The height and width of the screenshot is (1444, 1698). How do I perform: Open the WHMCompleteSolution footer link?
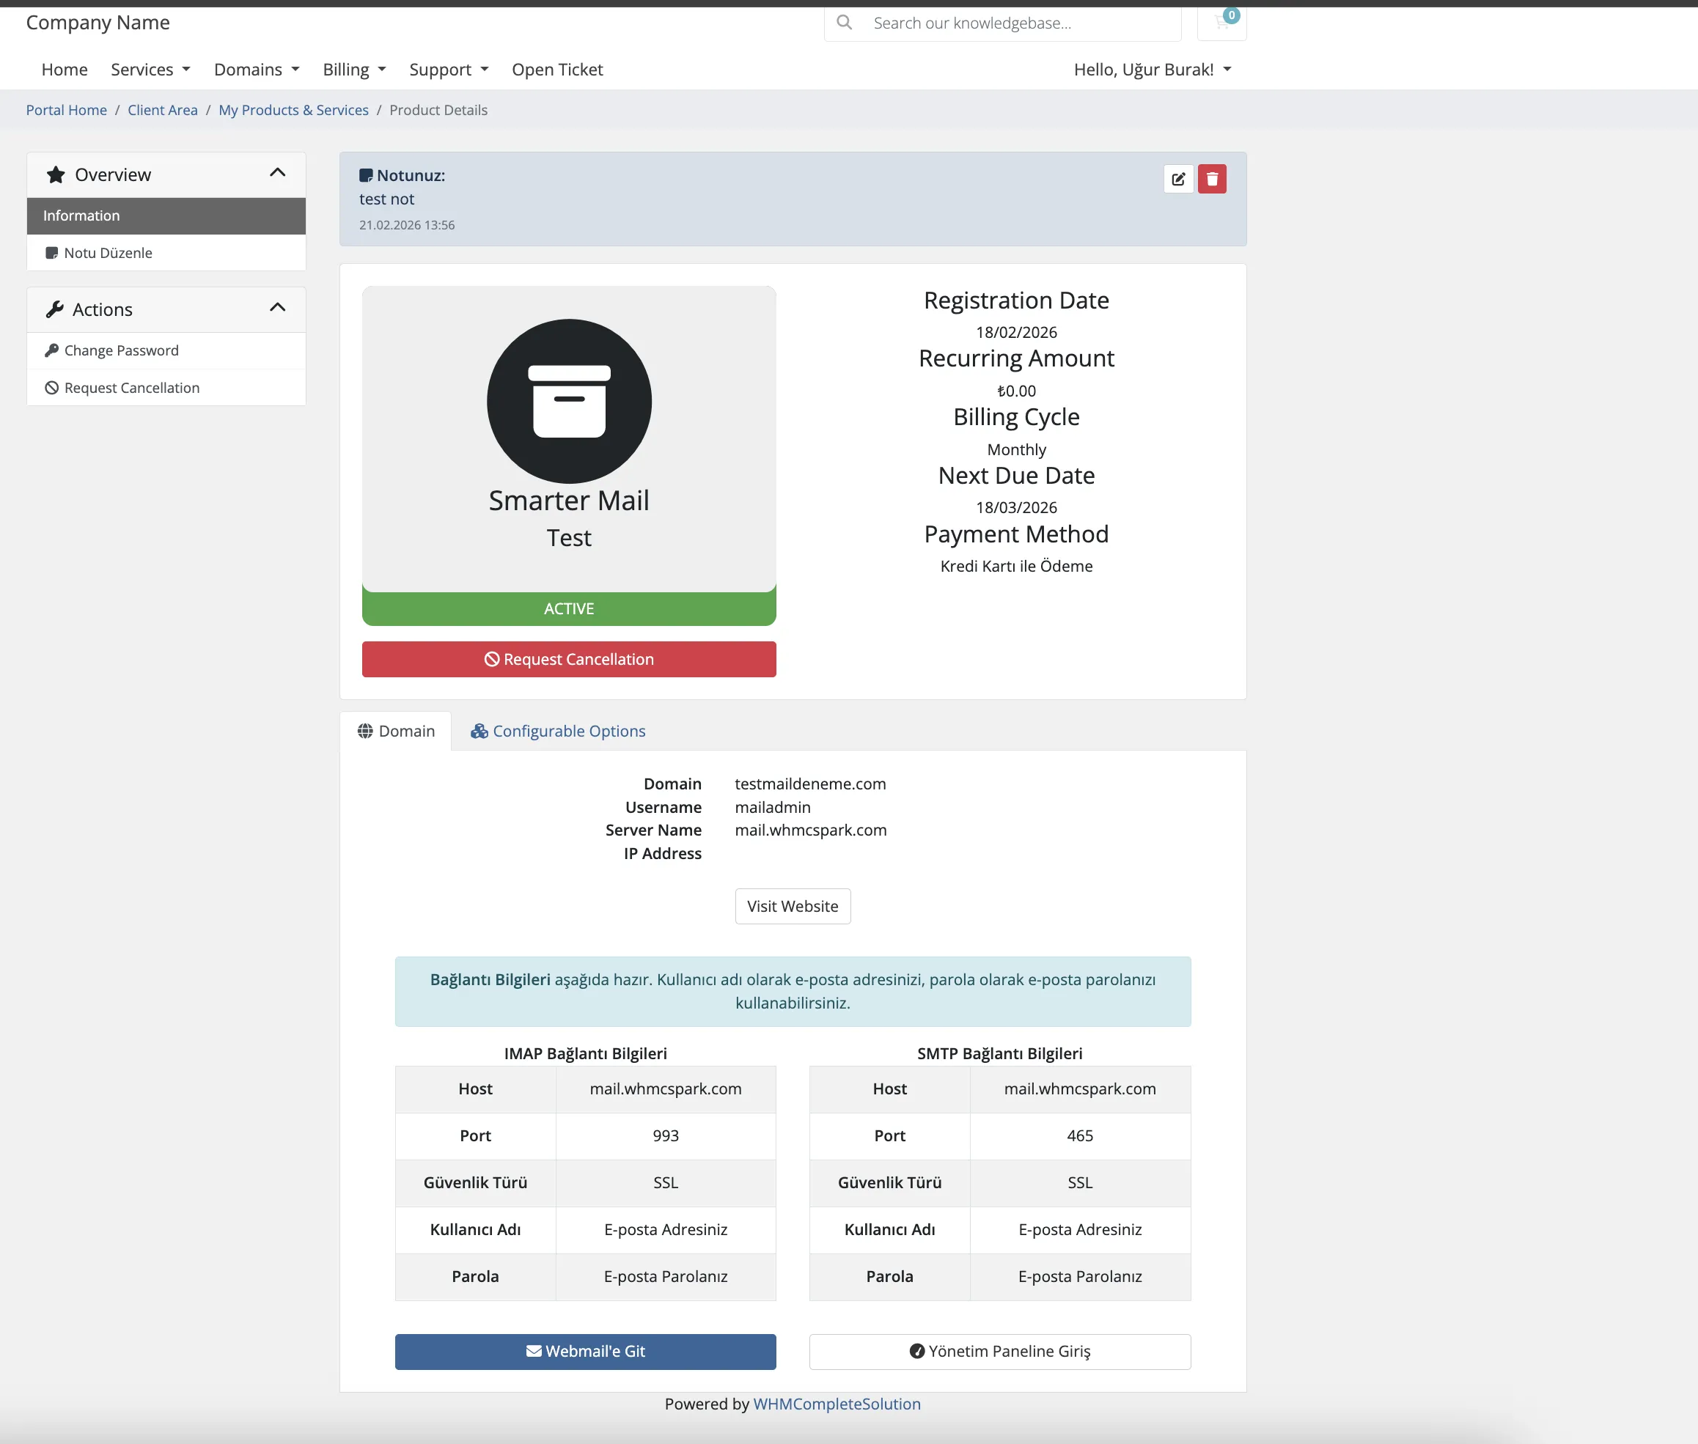(x=837, y=1404)
